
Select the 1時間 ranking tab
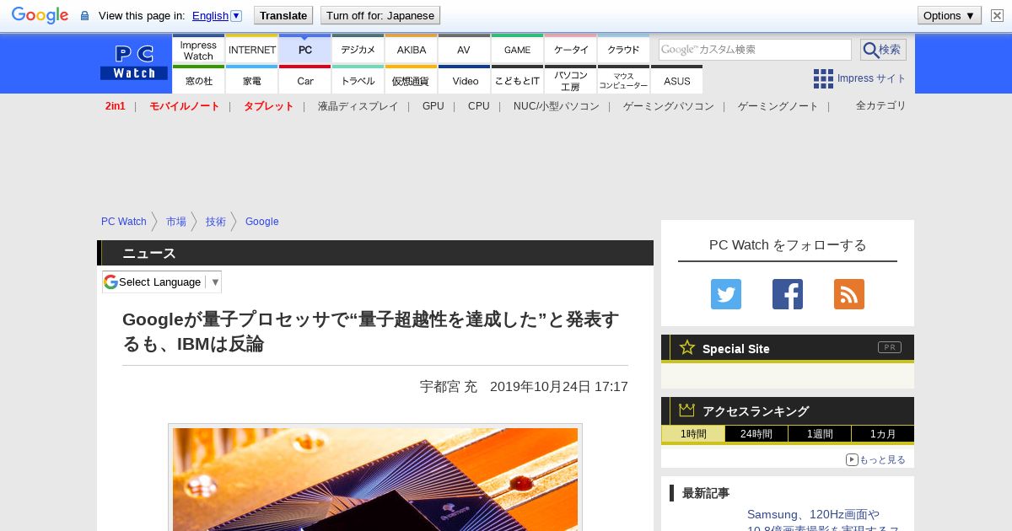(x=693, y=434)
